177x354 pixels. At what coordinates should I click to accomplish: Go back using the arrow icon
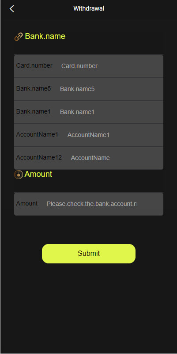coord(12,9)
